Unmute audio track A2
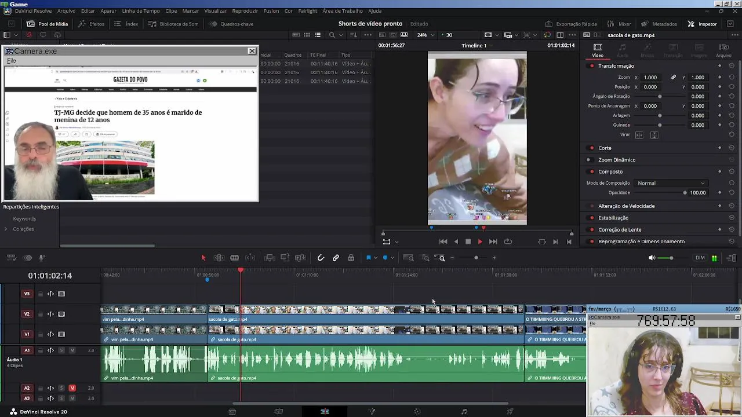This screenshot has height=417, width=742. click(72, 388)
